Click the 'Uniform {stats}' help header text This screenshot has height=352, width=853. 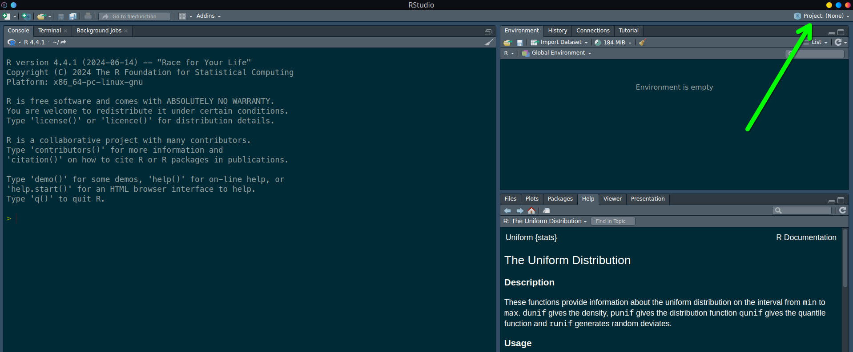(x=531, y=237)
